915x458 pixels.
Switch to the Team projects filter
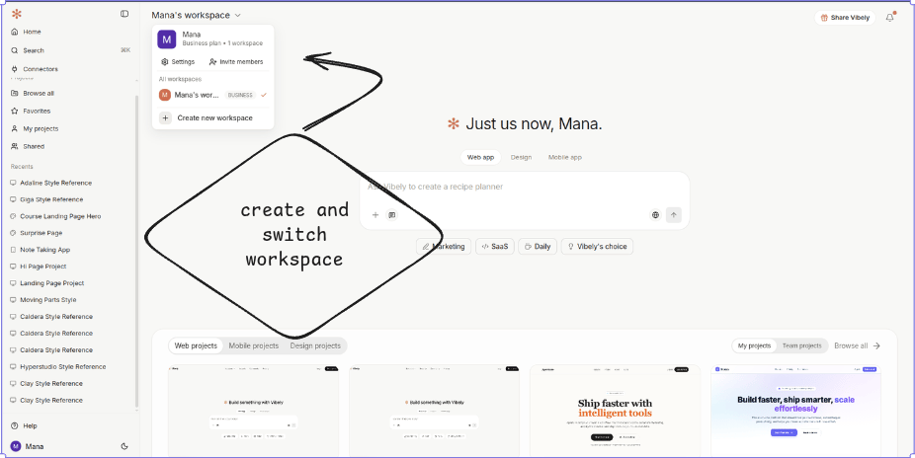(801, 345)
